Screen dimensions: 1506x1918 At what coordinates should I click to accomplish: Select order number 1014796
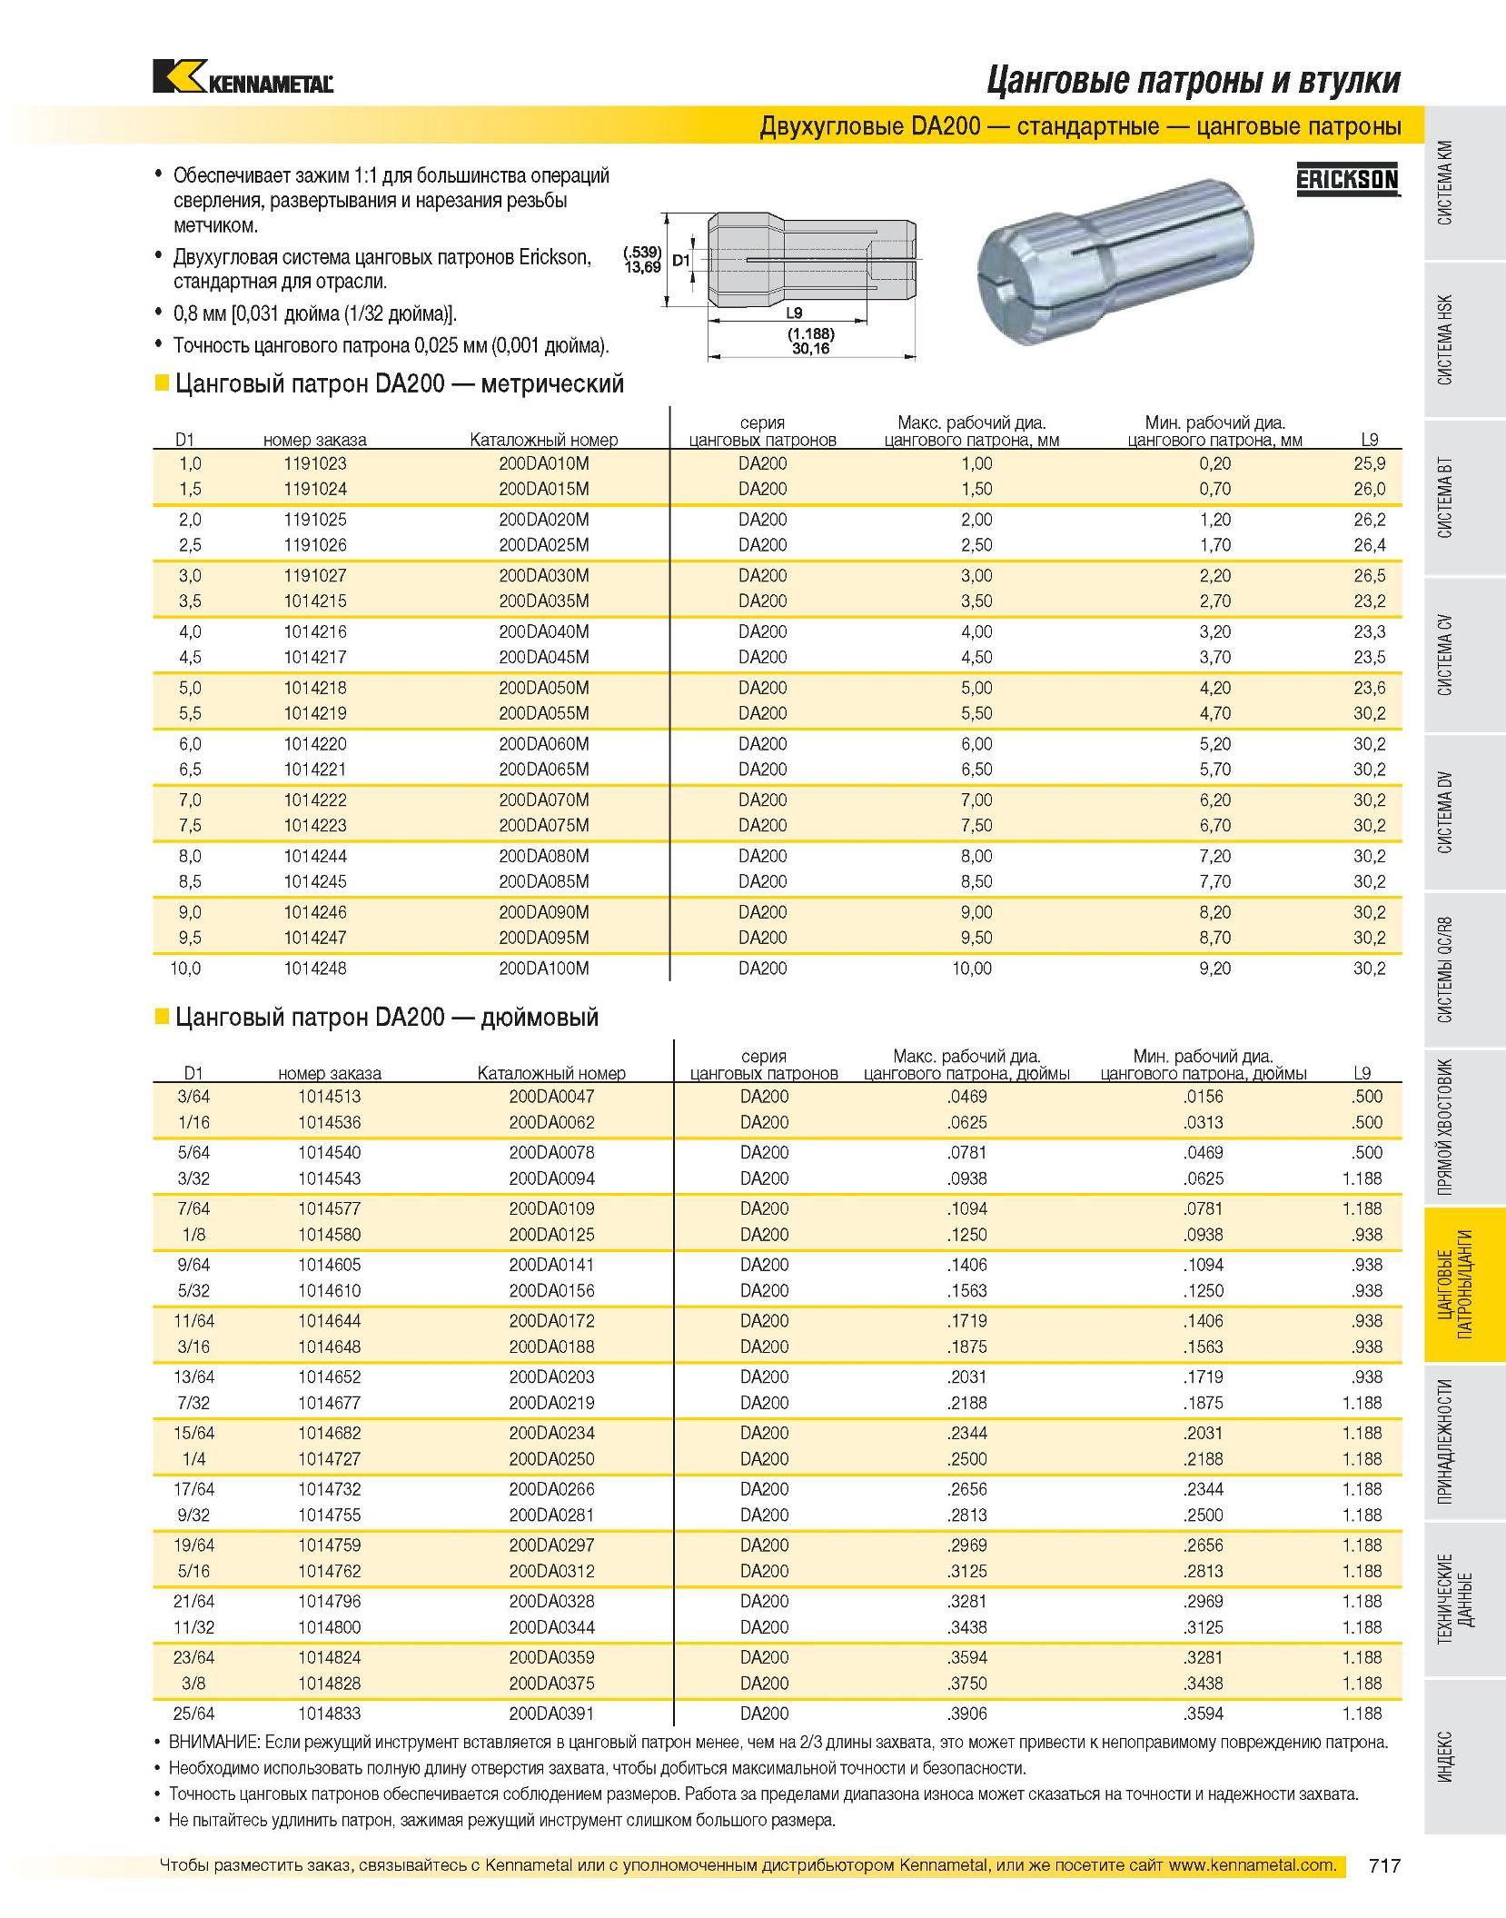click(329, 1602)
